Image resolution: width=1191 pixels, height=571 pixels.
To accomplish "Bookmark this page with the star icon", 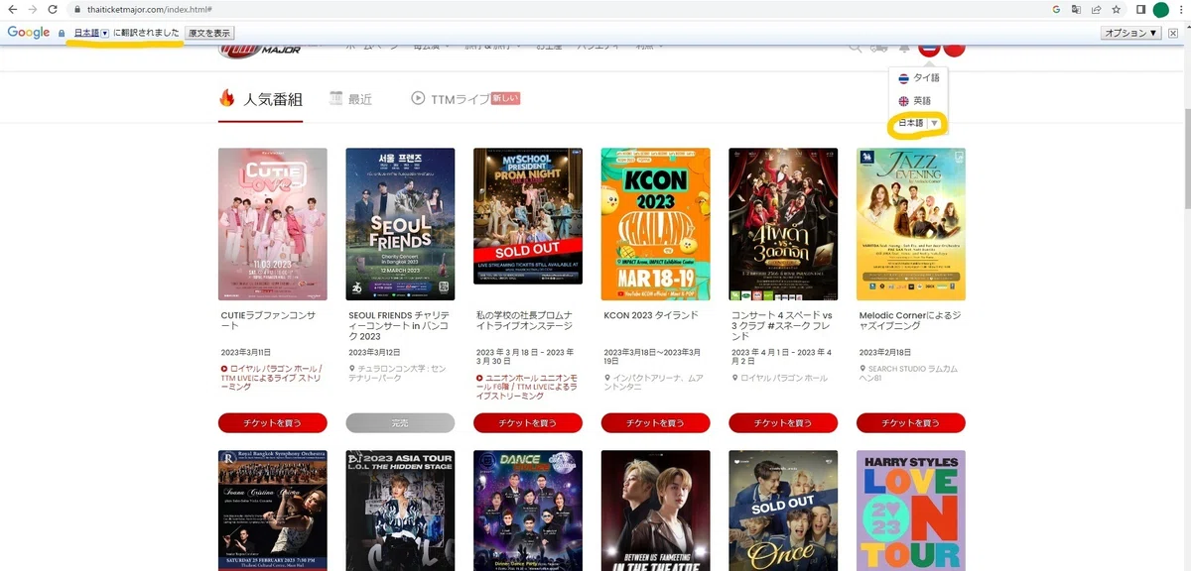I will (x=1117, y=9).
